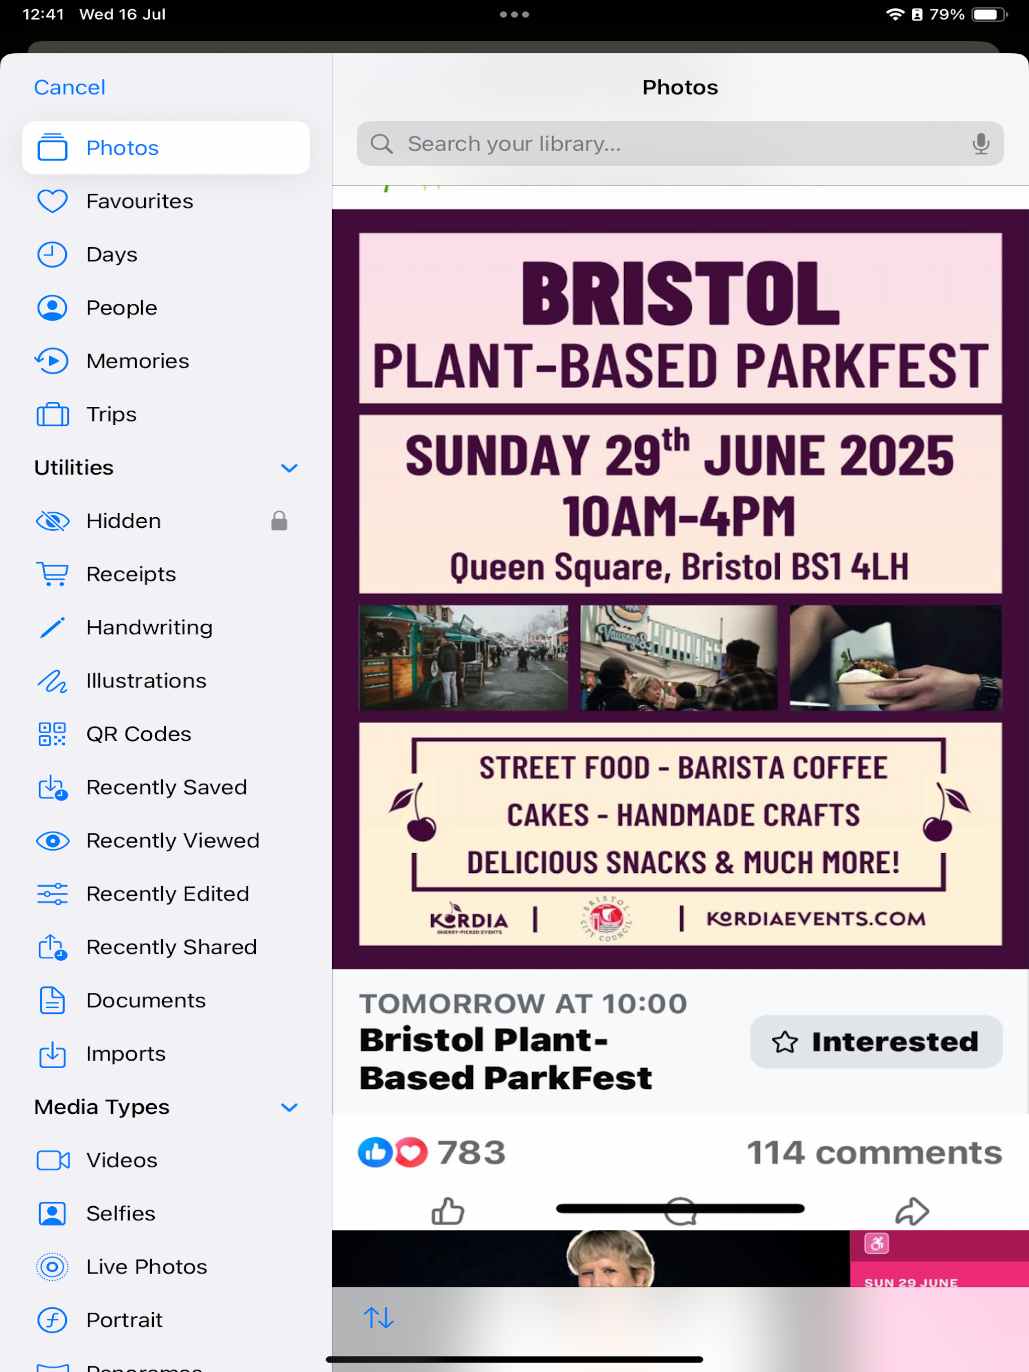
Task: Tap the People portrait icon
Action: click(52, 308)
